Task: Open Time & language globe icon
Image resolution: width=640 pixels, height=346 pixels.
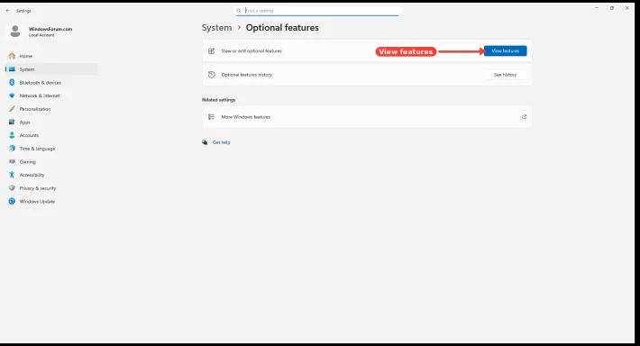Action: coord(12,149)
